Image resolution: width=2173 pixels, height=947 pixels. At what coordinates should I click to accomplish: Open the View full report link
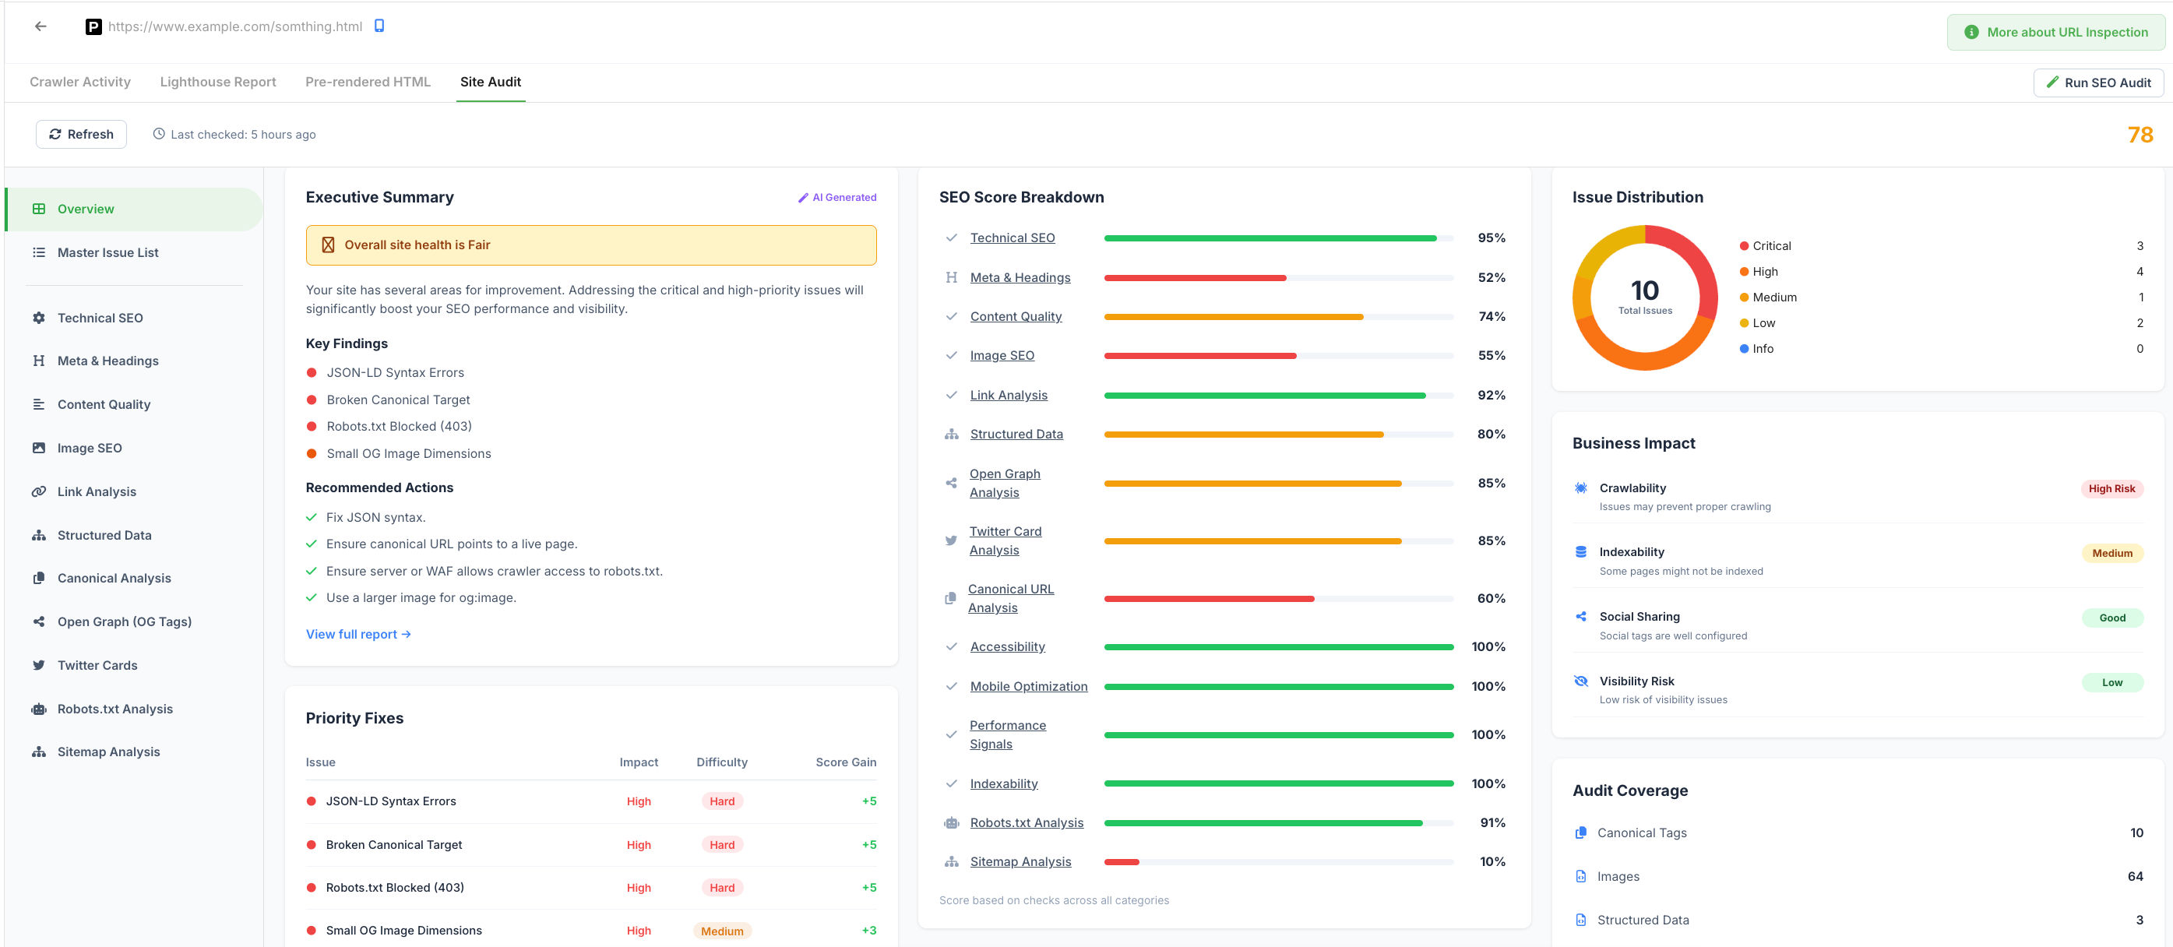(x=357, y=634)
